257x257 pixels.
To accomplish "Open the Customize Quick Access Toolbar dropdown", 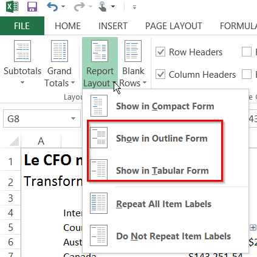I will [134, 7].
